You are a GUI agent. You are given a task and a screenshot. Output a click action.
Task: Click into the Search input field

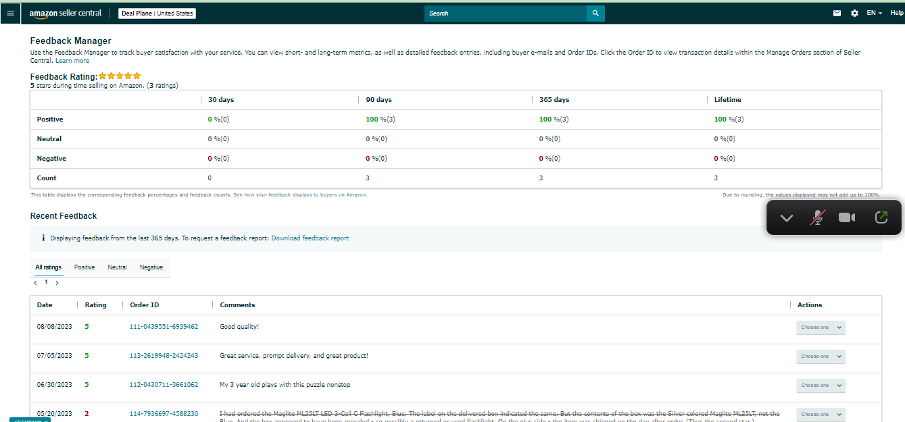coord(506,13)
